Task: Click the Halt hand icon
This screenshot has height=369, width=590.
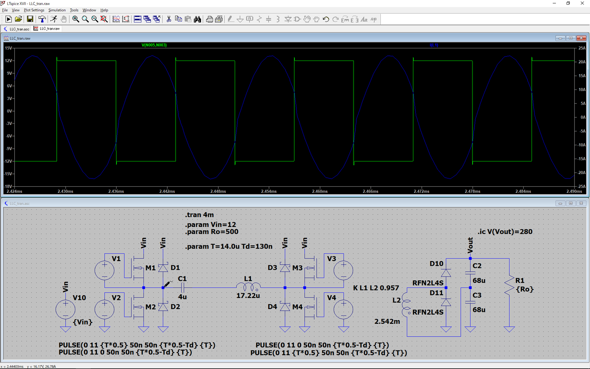Action: point(64,19)
